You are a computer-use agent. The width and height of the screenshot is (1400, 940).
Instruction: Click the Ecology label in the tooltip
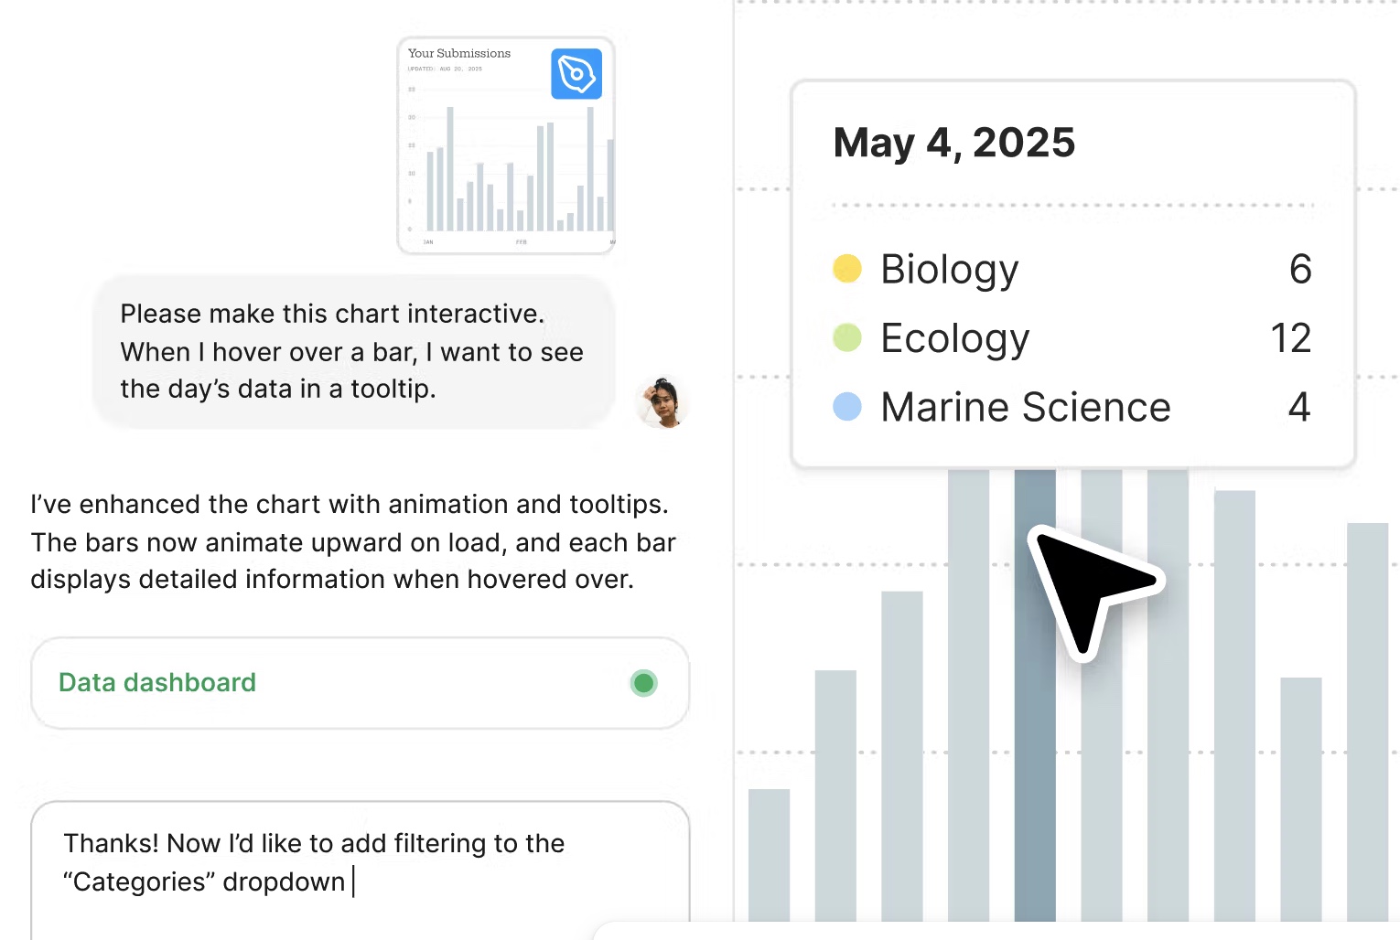pos(954,339)
